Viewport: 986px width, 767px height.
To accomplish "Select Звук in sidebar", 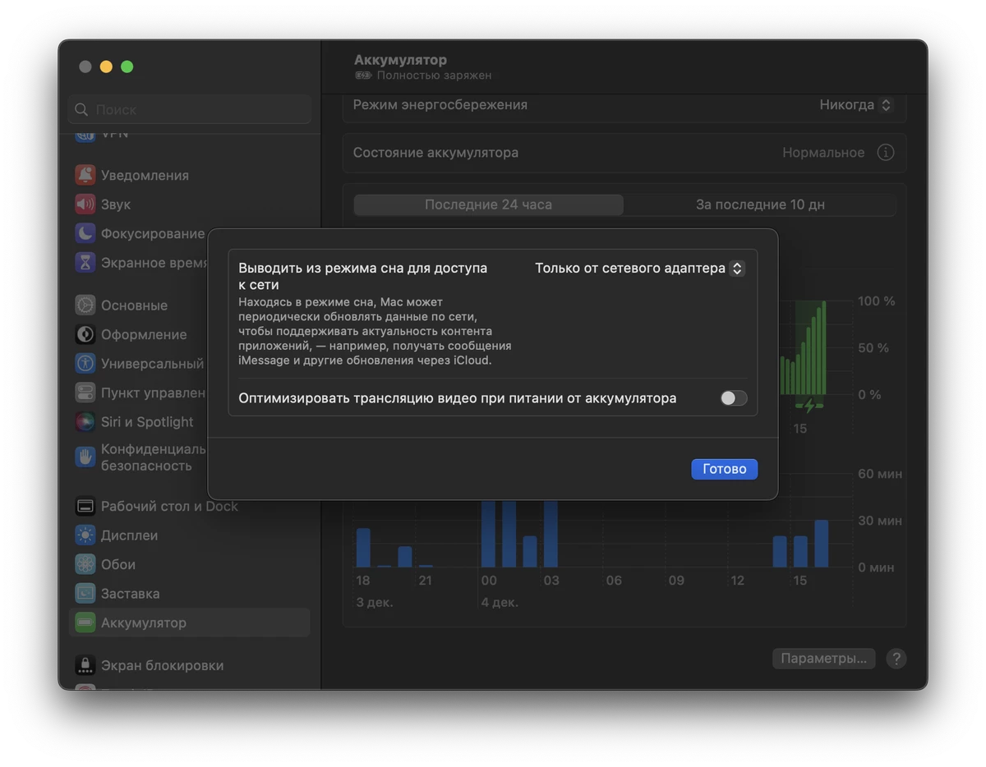I will (x=190, y=204).
